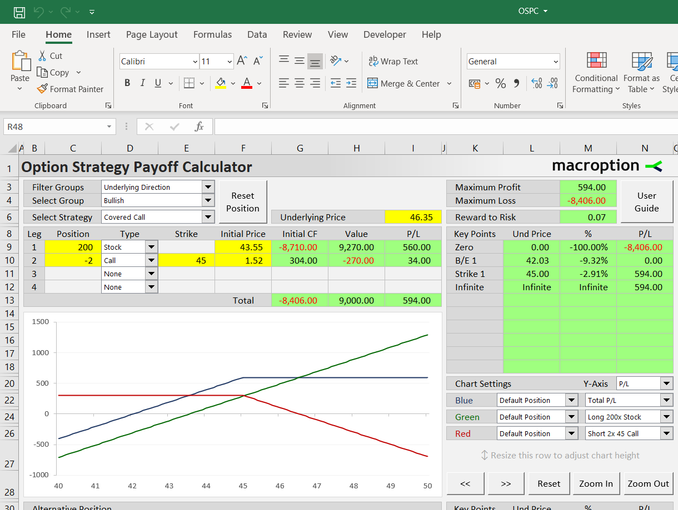Click the Zoom In chart button
678x510 pixels.
point(595,484)
